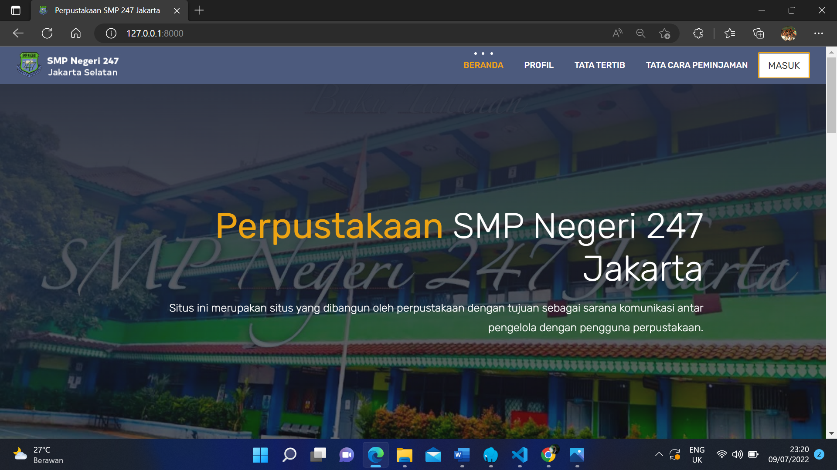
Task: Click inside the browser address bar
Action: pyautogui.click(x=305, y=33)
